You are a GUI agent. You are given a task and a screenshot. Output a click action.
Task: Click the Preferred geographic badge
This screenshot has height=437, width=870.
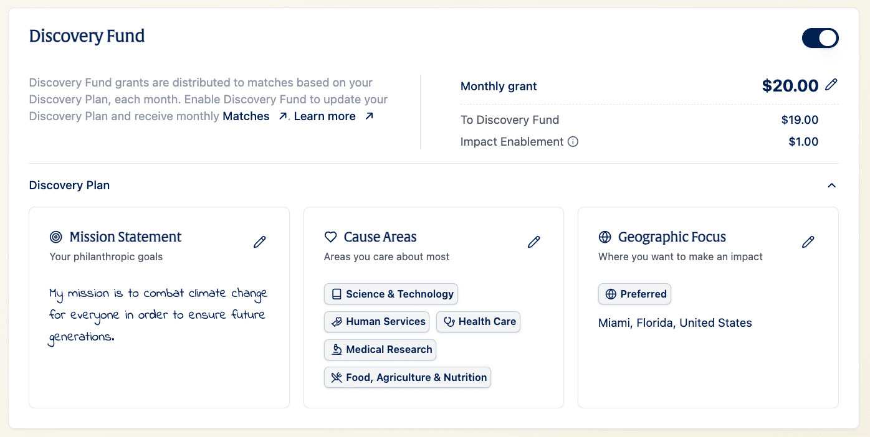(634, 294)
